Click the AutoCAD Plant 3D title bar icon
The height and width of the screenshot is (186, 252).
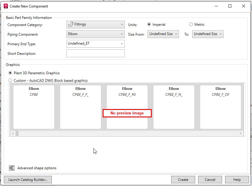(6, 6)
